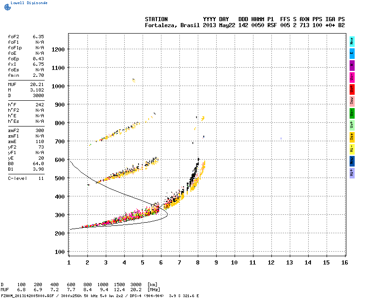
Task: Select the dark green Vx- legend swatch
Action: point(352,113)
